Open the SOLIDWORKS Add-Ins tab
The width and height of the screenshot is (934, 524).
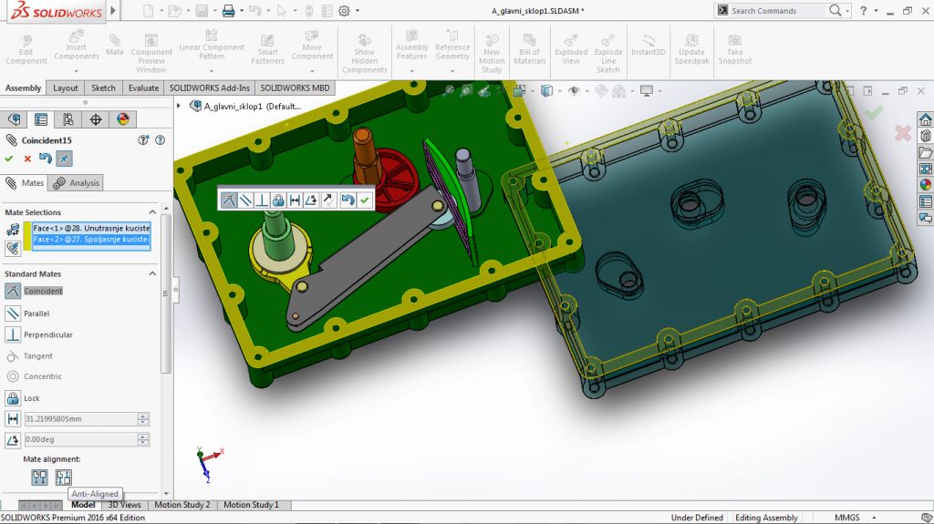click(x=210, y=88)
